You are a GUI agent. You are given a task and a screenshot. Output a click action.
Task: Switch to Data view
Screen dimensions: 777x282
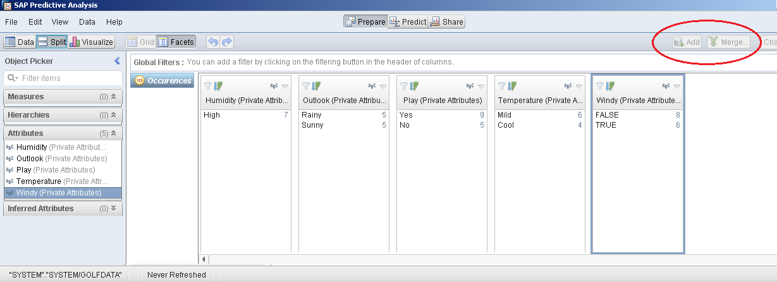coord(20,42)
